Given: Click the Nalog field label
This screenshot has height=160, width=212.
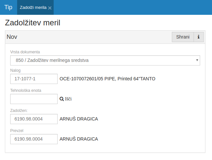Looking at the screenshot, I should (x=15, y=70).
